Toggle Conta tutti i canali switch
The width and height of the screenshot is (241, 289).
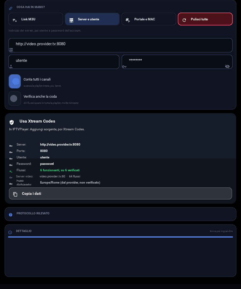[x=15, y=81]
